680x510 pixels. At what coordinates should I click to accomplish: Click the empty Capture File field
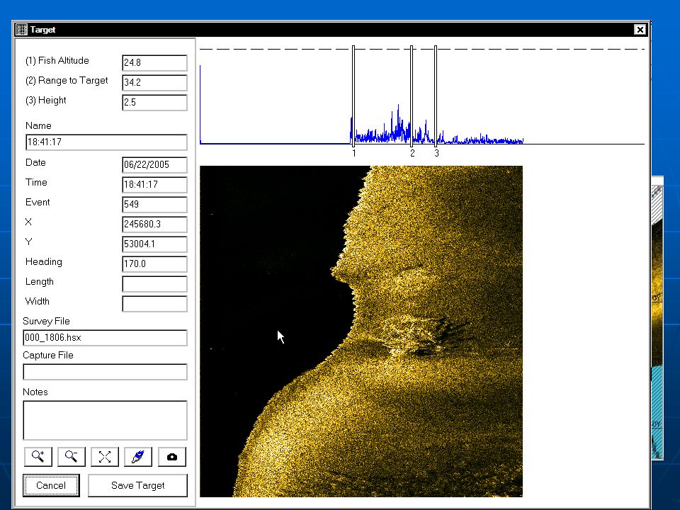(x=105, y=372)
